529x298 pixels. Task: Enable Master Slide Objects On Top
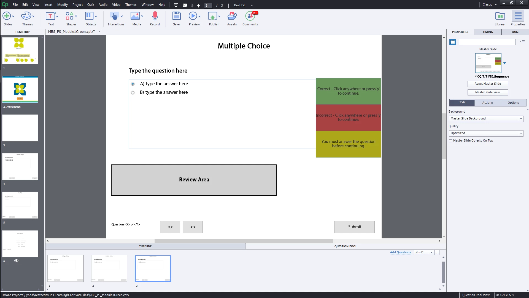[451, 141]
